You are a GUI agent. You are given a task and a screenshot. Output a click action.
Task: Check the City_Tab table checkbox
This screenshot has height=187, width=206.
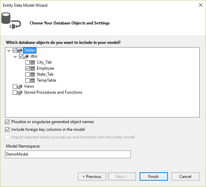pos(27,63)
